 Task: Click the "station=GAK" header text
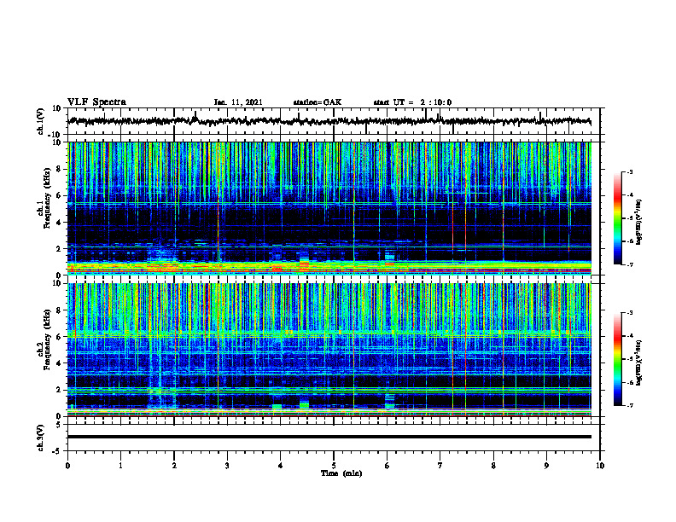click(318, 102)
